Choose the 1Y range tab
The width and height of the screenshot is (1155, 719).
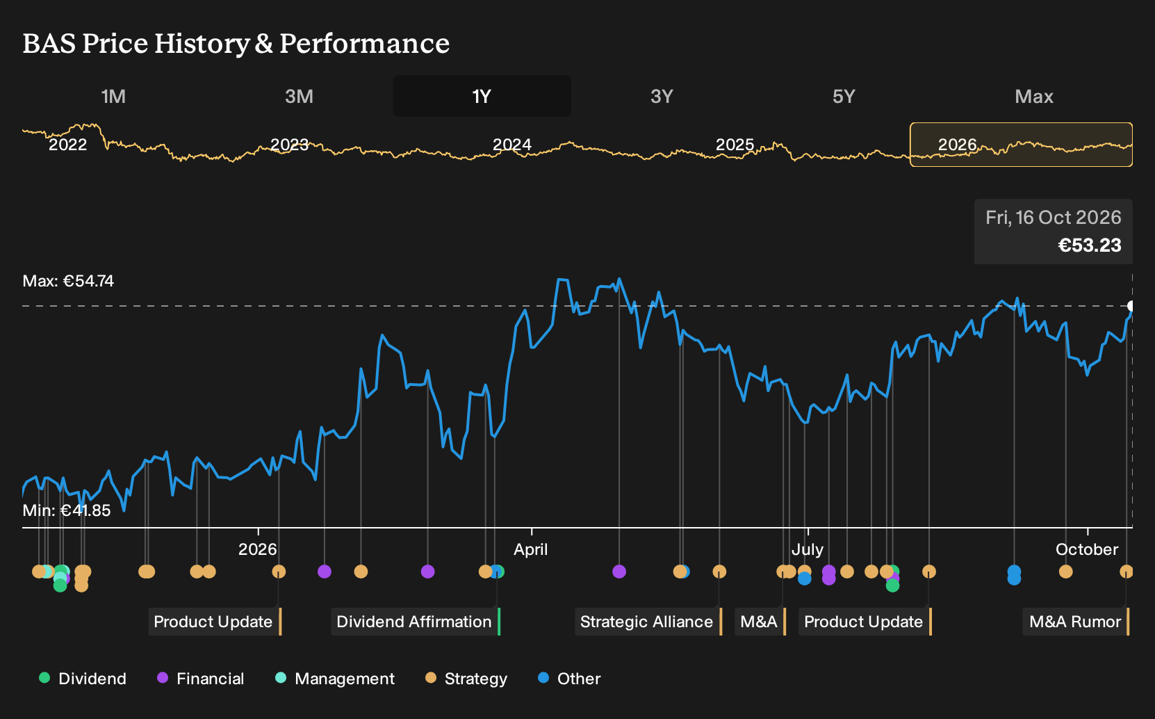[x=482, y=97]
